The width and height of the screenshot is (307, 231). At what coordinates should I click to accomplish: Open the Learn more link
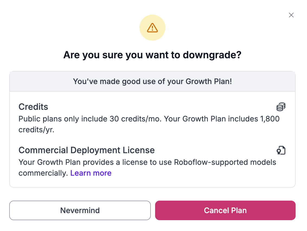click(x=91, y=173)
